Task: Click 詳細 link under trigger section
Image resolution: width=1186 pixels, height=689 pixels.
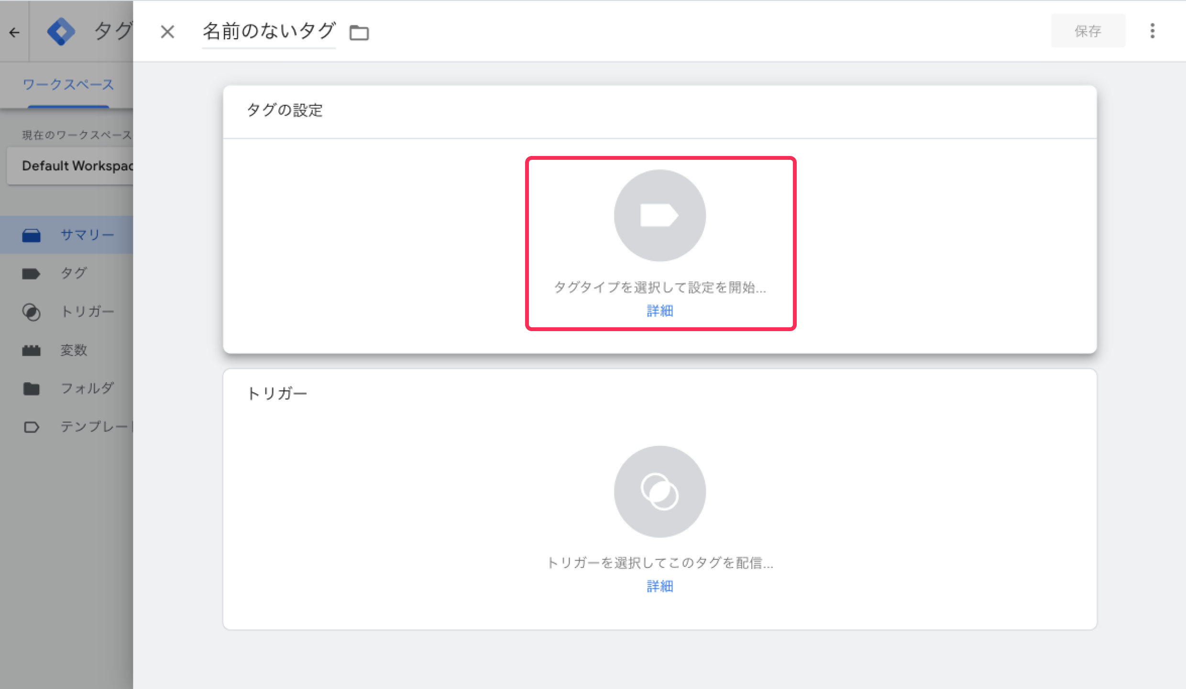Action: pos(659,586)
